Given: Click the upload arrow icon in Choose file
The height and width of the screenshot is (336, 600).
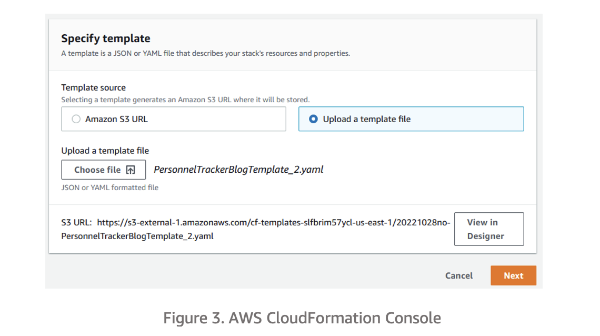Looking at the screenshot, I should pyautogui.click(x=131, y=170).
